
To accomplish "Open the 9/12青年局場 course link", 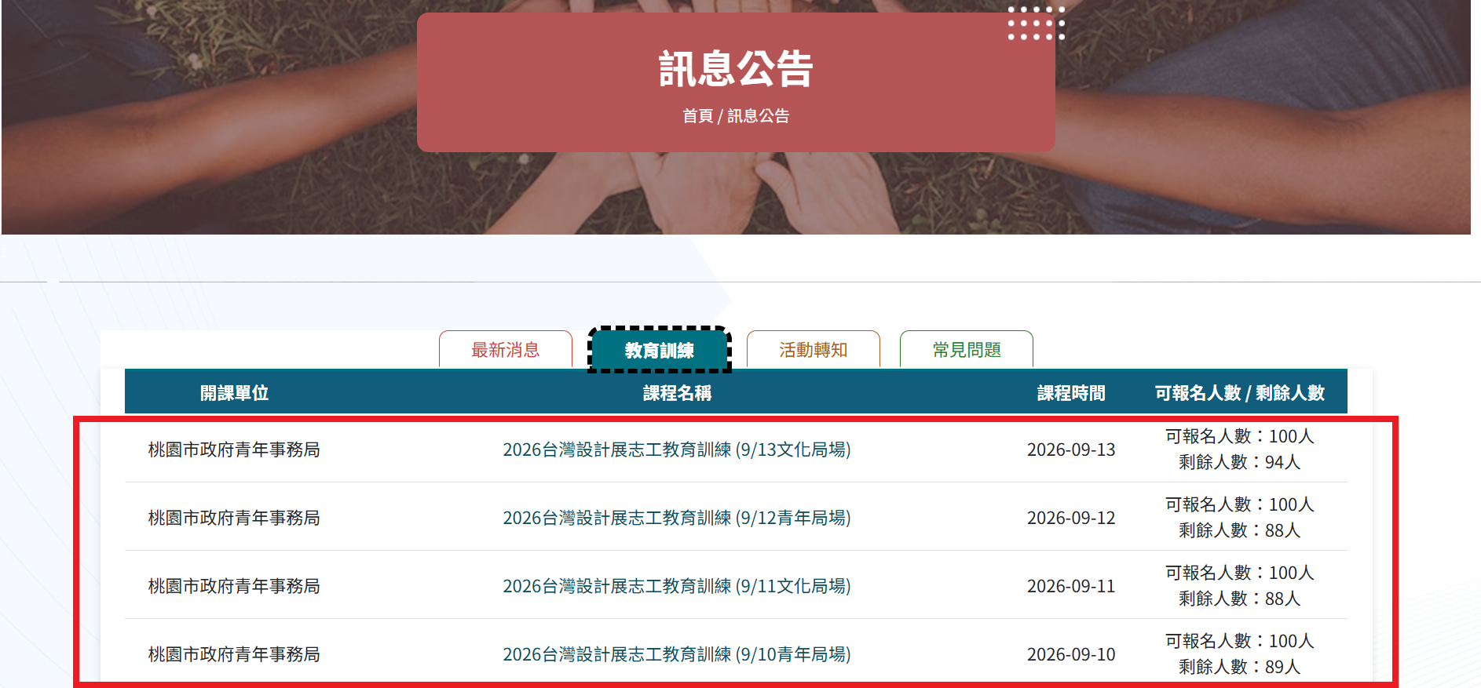I will click(677, 518).
